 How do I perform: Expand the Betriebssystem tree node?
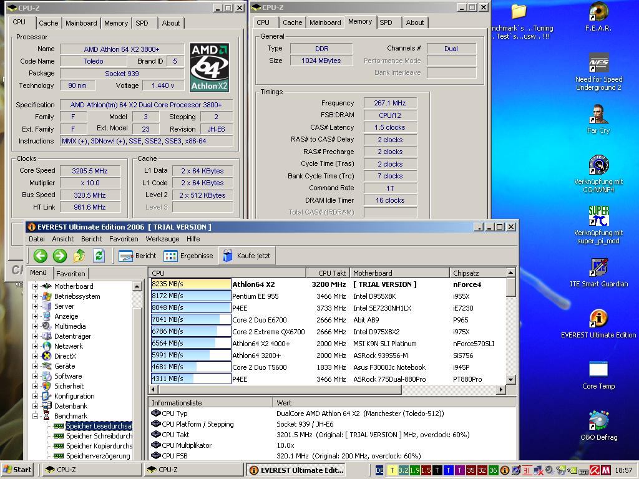[35, 296]
